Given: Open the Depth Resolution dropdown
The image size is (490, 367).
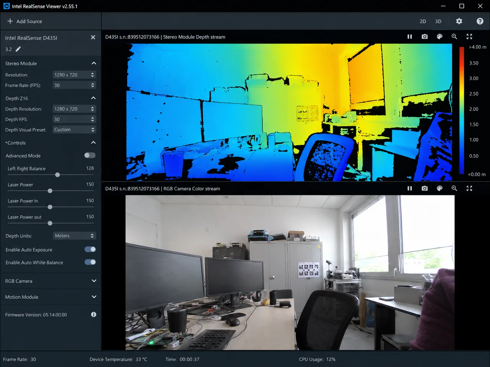Looking at the screenshot, I should click(74, 109).
